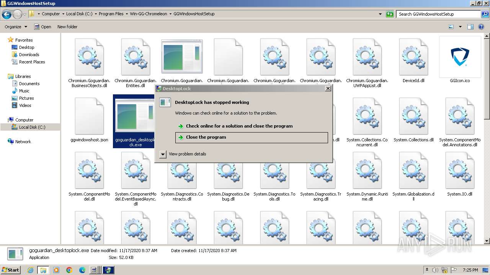
Task: Click the Start button
Action: pos(11,270)
